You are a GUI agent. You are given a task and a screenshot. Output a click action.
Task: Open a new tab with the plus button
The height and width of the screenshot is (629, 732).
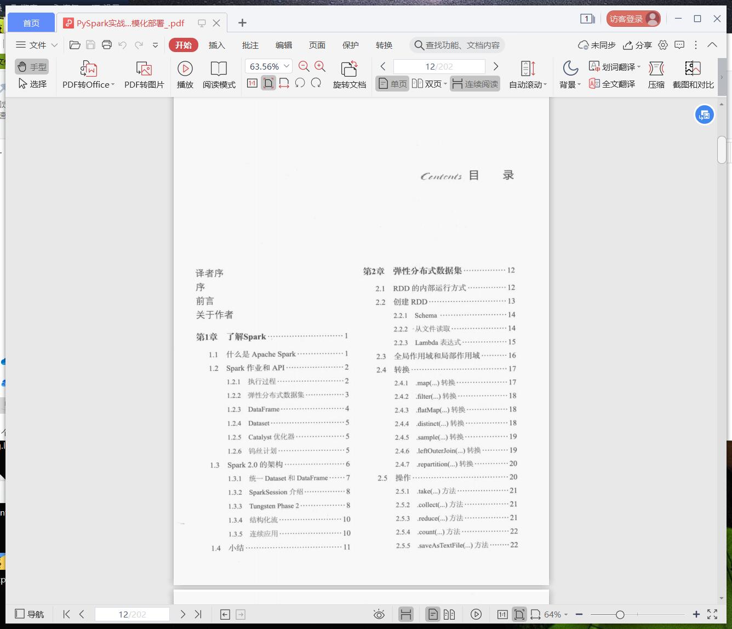point(242,22)
